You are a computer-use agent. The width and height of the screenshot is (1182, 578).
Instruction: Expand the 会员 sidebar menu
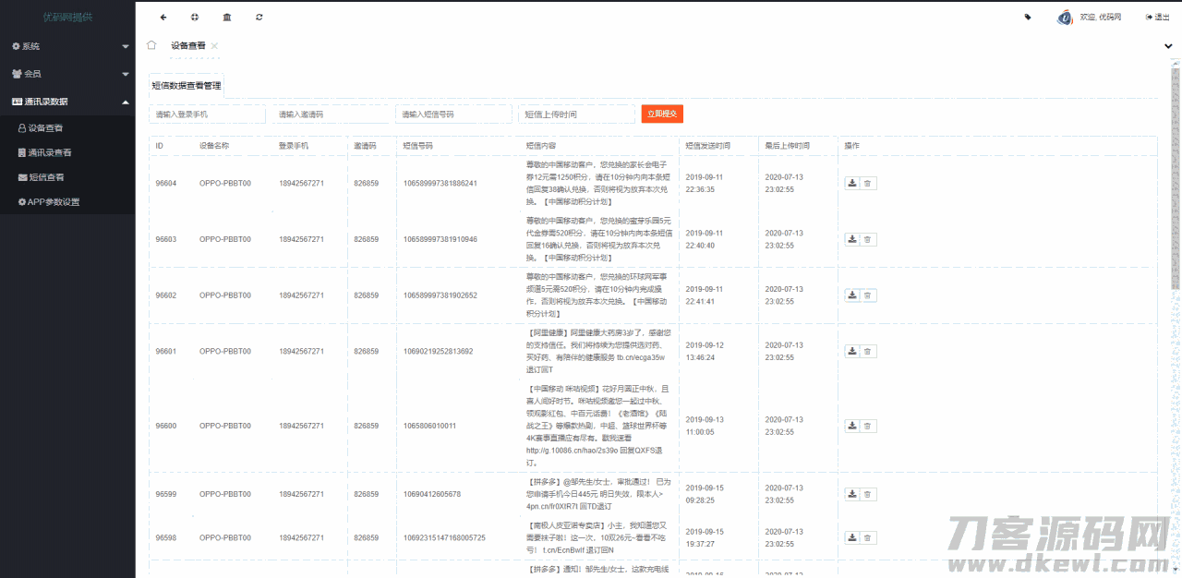(67, 74)
